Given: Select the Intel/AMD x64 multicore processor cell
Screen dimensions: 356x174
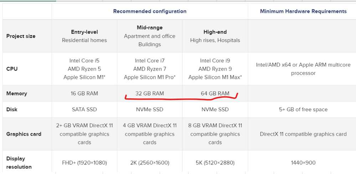Looking at the screenshot, I should coord(301,69).
